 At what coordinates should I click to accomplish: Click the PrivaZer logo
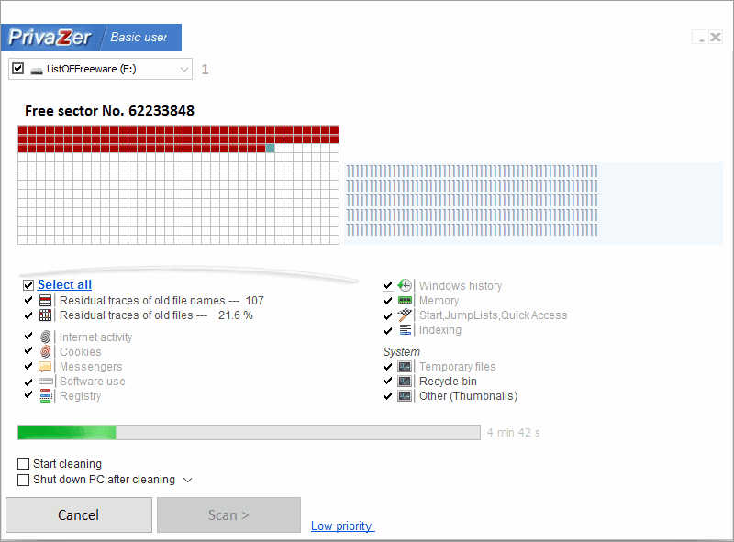click(50, 38)
